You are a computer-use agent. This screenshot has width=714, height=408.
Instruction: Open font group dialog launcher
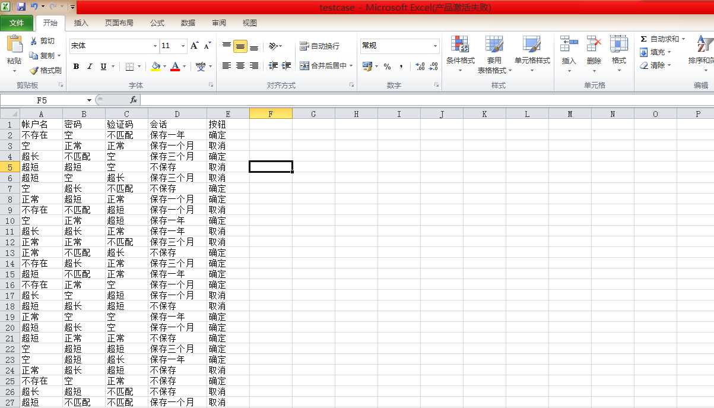click(x=211, y=86)
